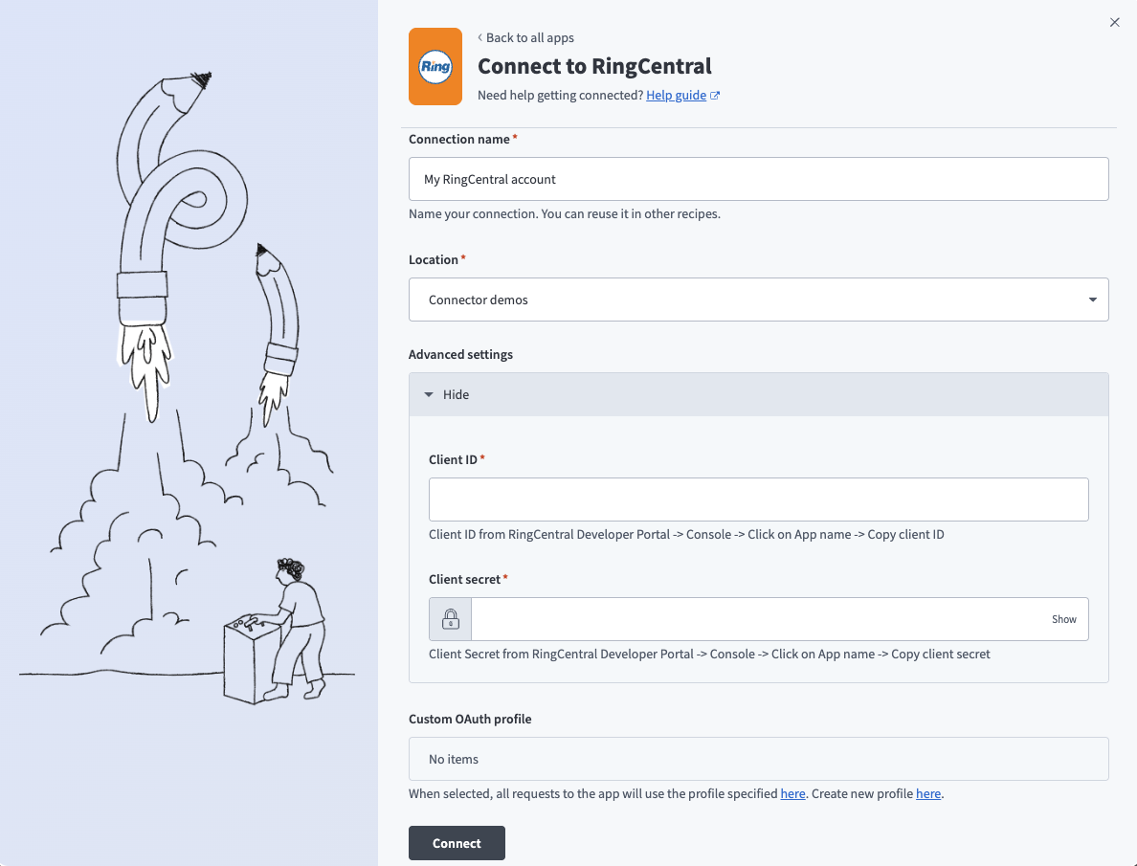This screenshot has width=1137, height=866.
Task: Create a new OAuth profile via the second here link
Action: pos(927,793)
